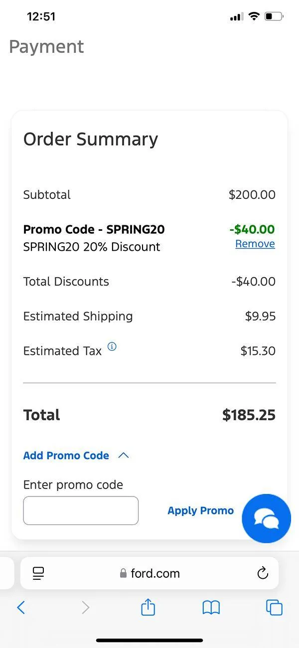Open the Safari share sheet
This screenshot has height=648, width=299.
pos(148,607)
